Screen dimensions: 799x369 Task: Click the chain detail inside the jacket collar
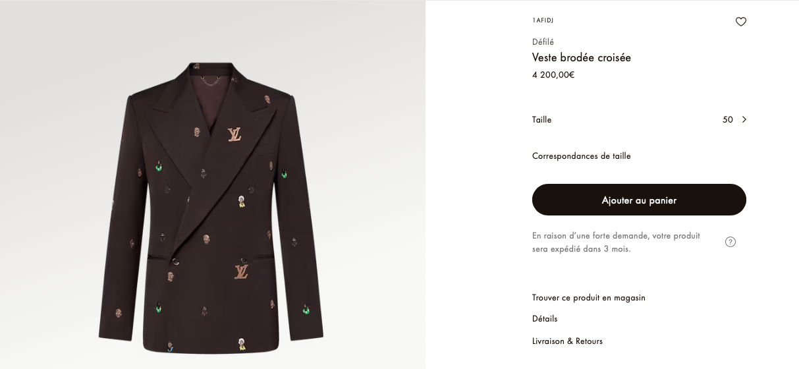[212, 80]
